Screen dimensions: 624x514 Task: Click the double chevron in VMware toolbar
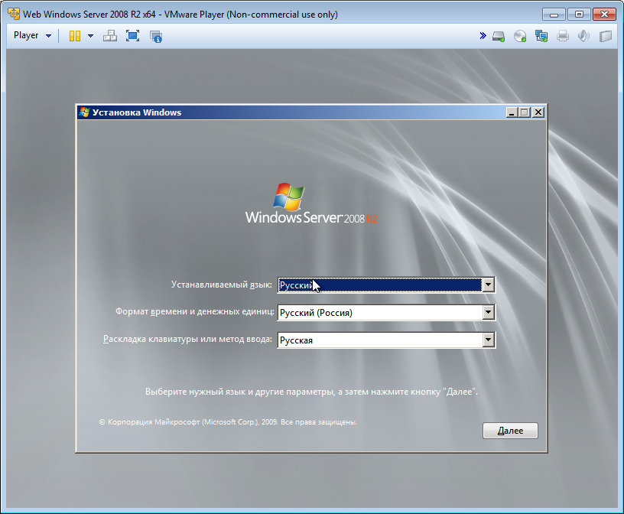[x=483, y=36]
